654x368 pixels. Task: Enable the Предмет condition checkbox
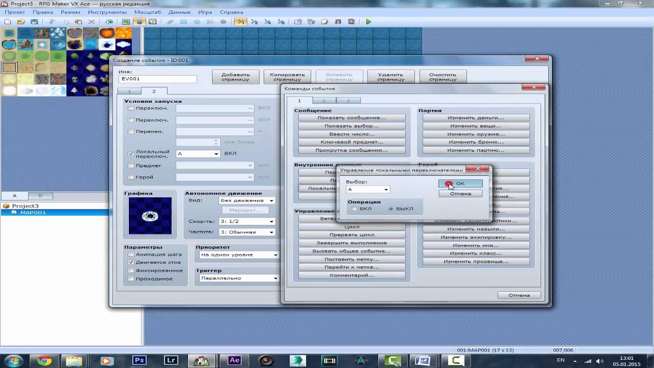[x=131, y=166]
